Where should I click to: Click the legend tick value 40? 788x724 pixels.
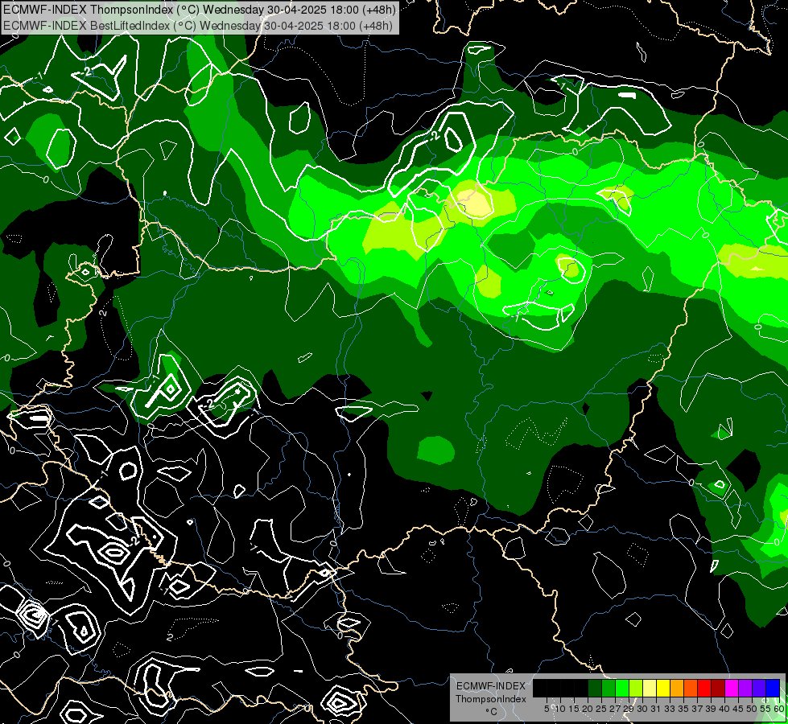point(724,709)
